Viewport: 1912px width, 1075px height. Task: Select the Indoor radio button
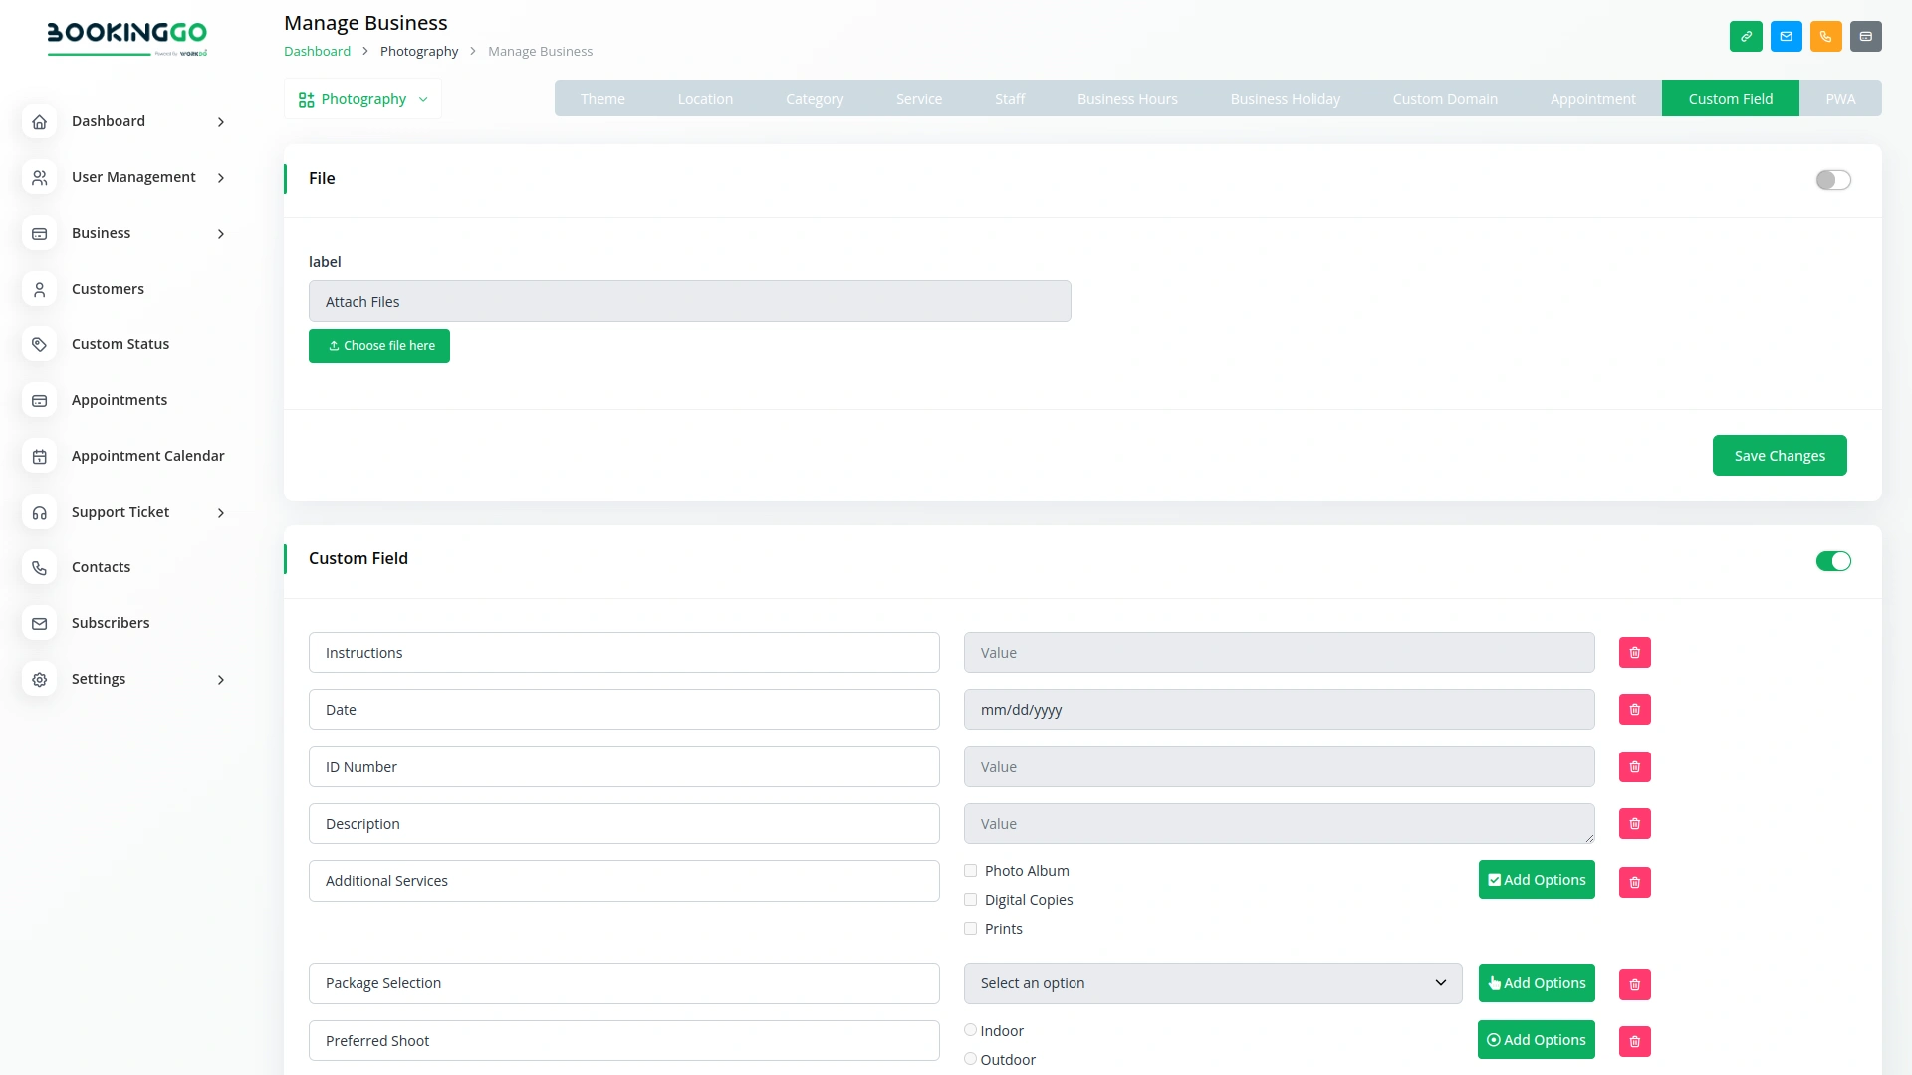(x=969, y=1029)
